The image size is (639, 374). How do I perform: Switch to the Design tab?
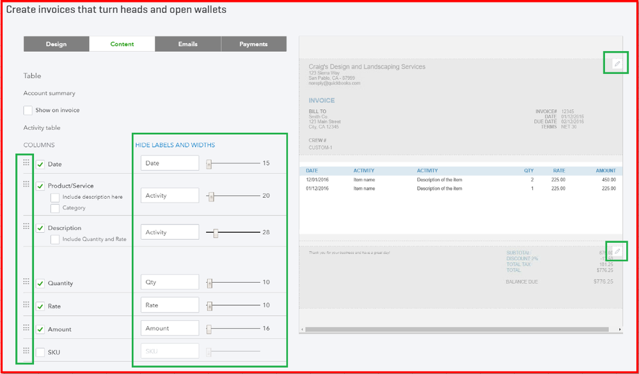[x=56, y=44]
